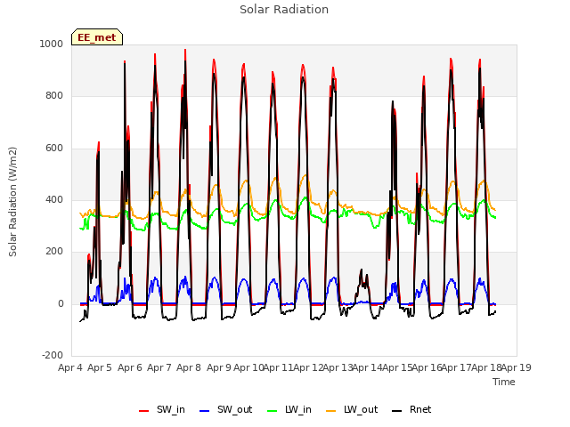Toggle the LW_in legend entry
This screenshot has width=570, height=427.
click(289, 409)
